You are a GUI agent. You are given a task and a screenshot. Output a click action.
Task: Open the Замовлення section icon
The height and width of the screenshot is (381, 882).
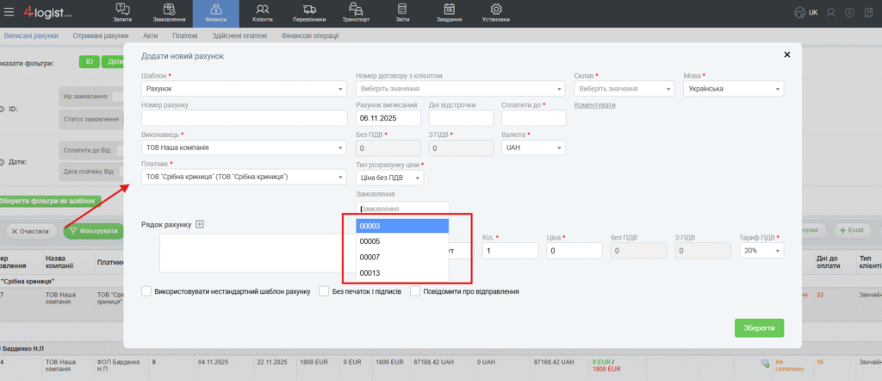pos(169,9)
